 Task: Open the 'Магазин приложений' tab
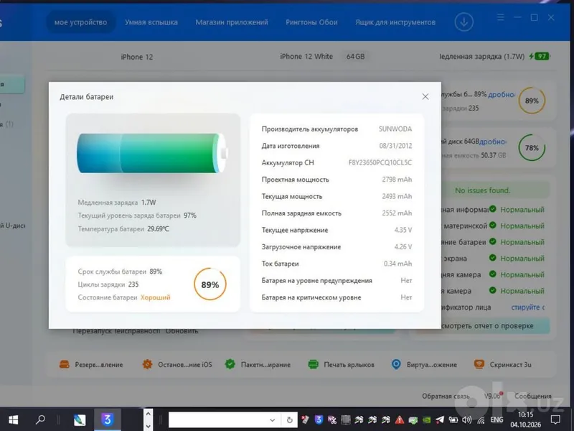coord(232,22)
